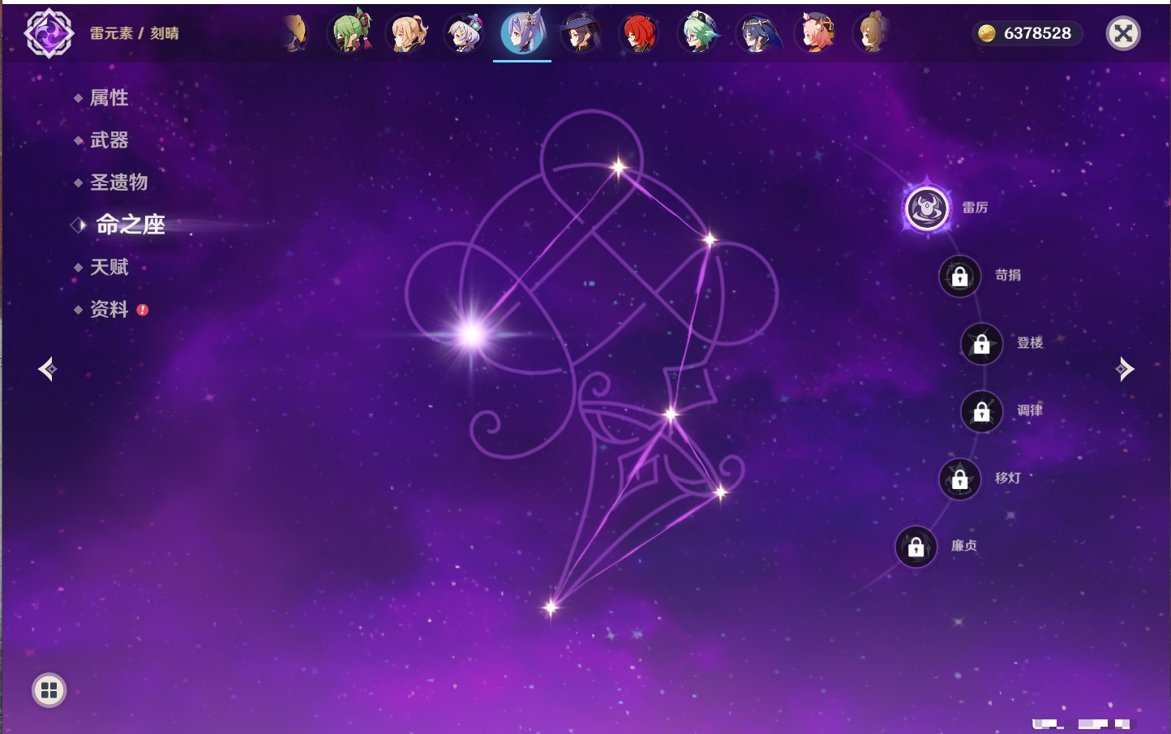Click the 苛捐 constellation label
Image resolution: width=1171 pixels, height=734 pixels.
tap(1008, 275)
